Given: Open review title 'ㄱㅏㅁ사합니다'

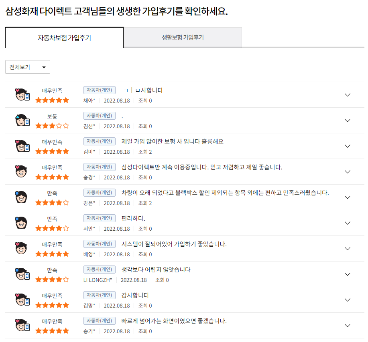Looking at the screenshot, I should (143, 90).
